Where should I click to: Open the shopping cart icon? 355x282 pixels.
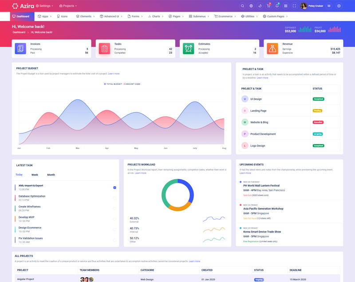point(268,6)
